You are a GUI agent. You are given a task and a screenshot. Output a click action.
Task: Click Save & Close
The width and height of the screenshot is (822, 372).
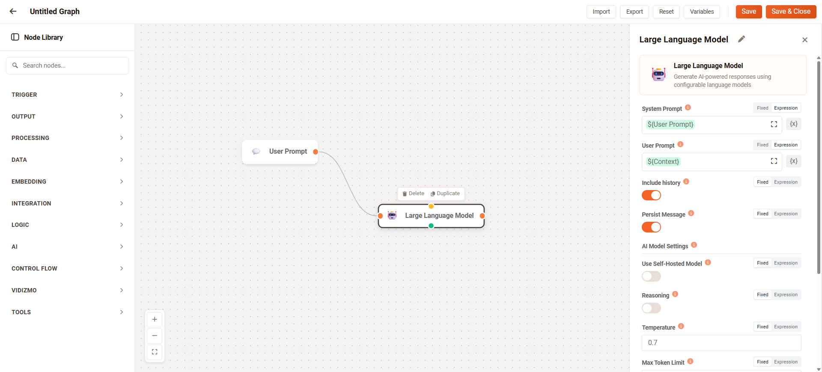pos(791,12)
